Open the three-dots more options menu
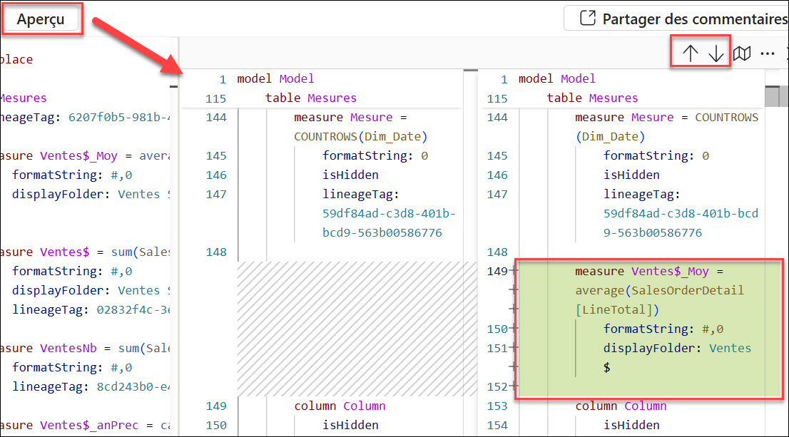 (x=767, y=53)
